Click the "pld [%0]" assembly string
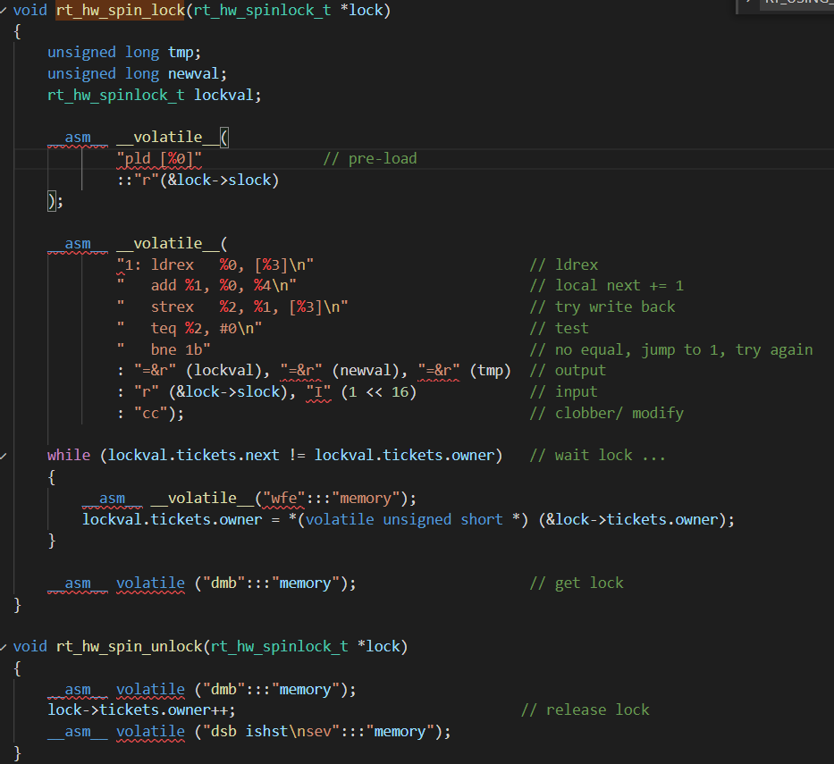The height and width of the screenshot is (764, 834). click(159, 158)
